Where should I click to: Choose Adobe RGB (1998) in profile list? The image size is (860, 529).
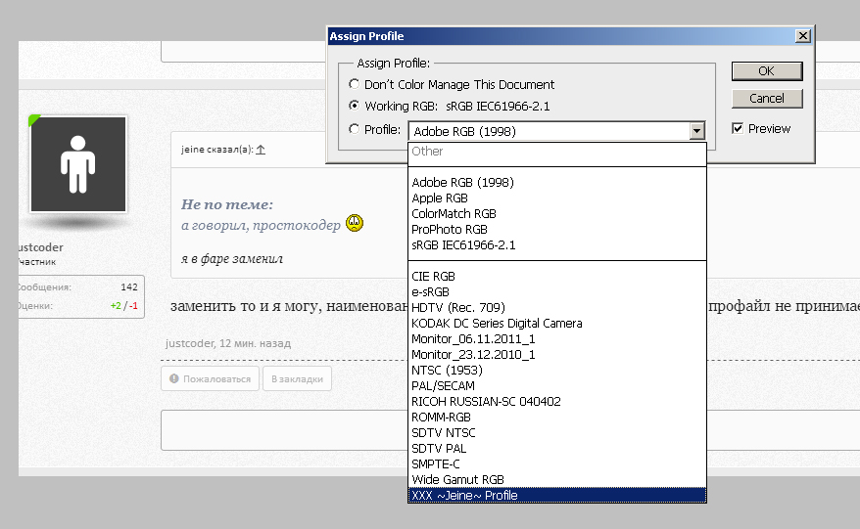tap(556, 182)
